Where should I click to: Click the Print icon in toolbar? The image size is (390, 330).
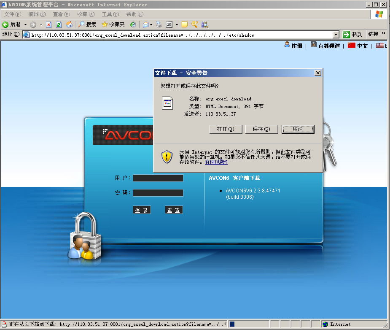[159, 24]
